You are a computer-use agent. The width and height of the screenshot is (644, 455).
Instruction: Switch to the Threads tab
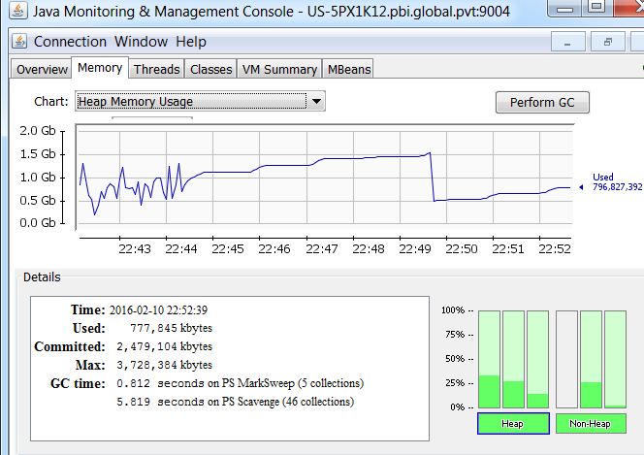pyautogui.click(x=156, y=69)
